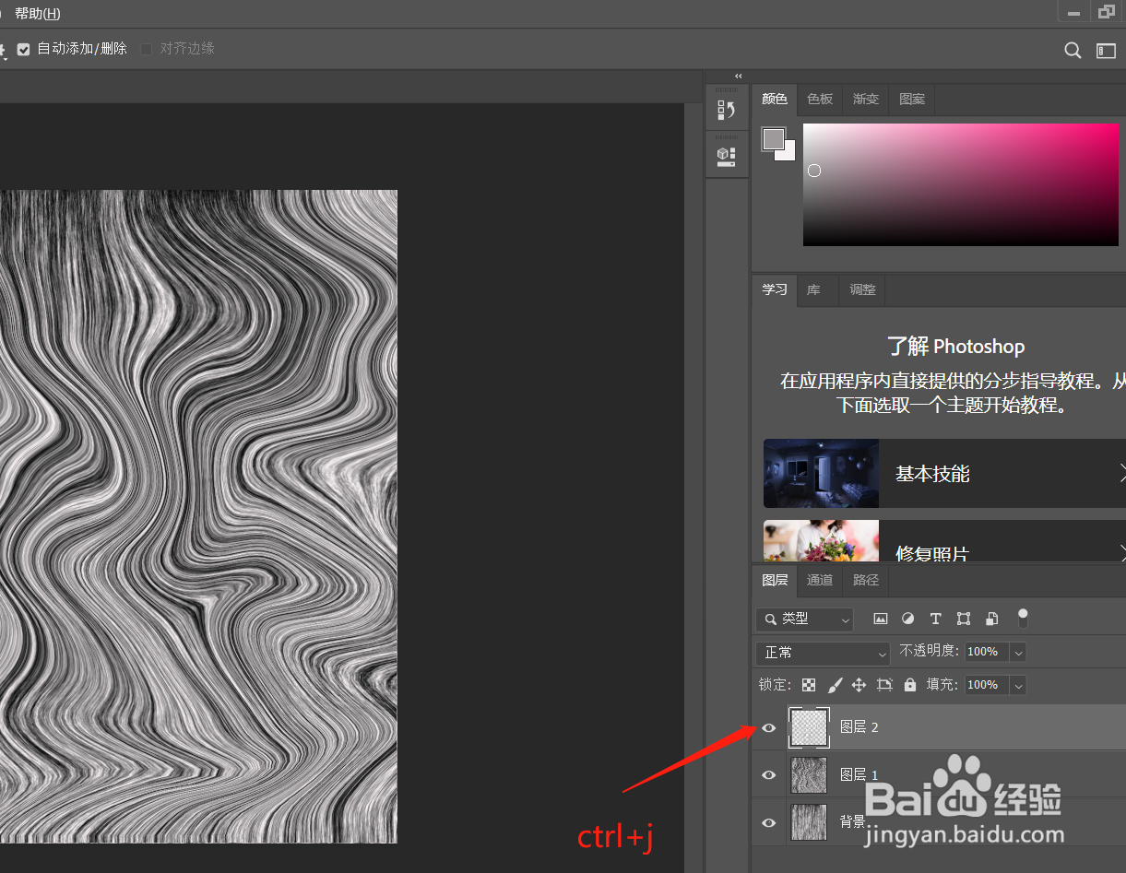Select the 学习 tab
The width and height of the screenshot is (1126, 873).
click(775, 289)
